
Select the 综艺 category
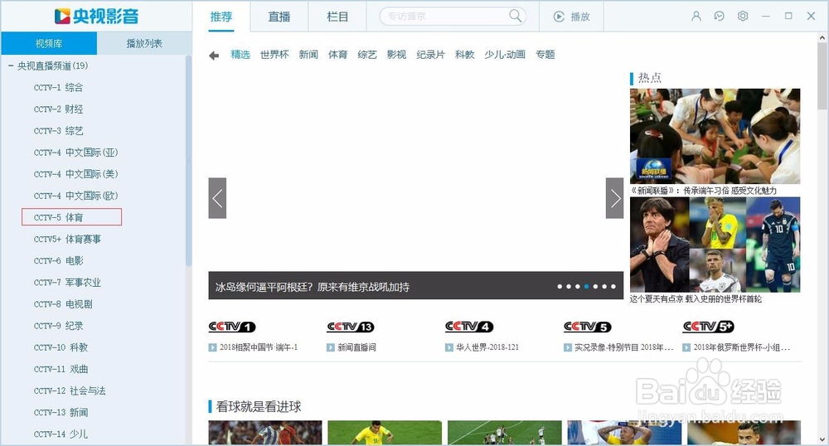pyautogui.click(x=367, y=55)
